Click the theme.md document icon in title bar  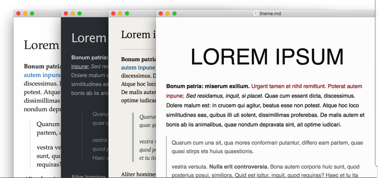tap(256, 13)
